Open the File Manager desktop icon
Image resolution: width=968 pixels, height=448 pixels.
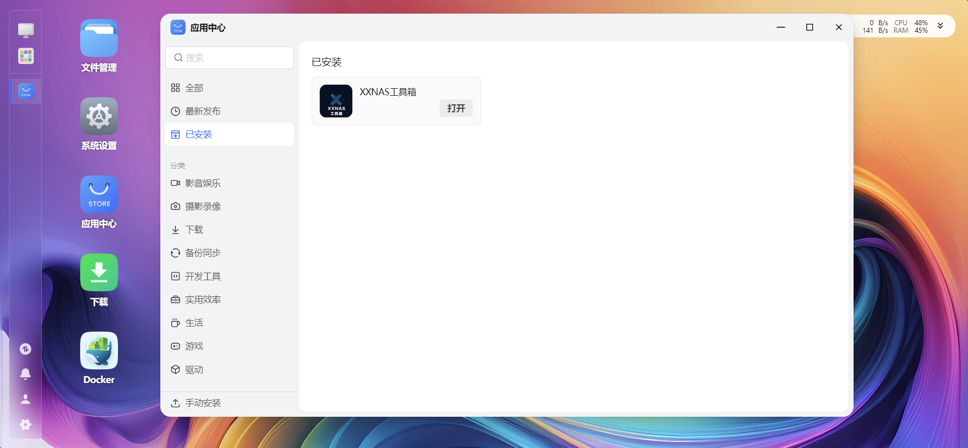coord(99,39)
